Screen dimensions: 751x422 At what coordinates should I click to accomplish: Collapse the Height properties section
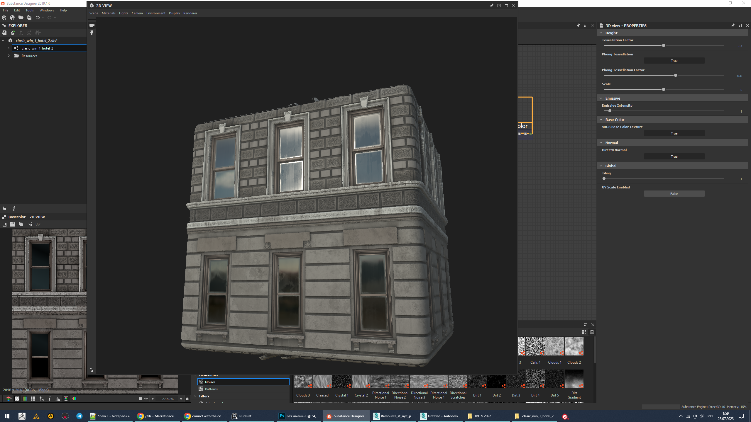(601, 33)
